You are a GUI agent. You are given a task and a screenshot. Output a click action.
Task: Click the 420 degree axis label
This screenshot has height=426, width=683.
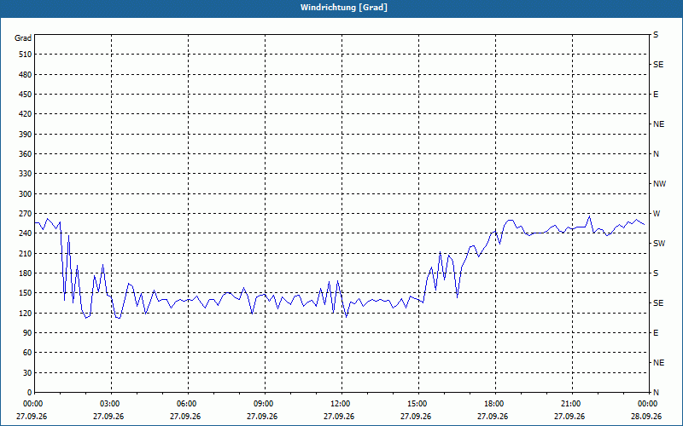[x=26, y=114]
